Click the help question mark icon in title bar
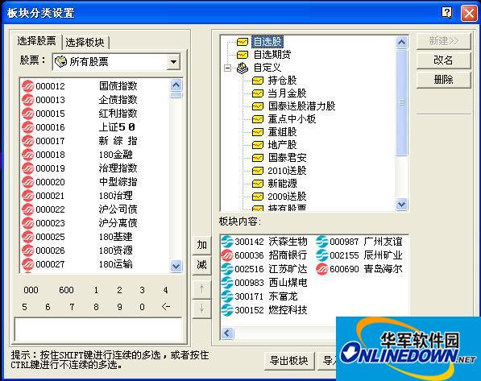Viewport: 481px width, 381px height. click(x=447, y=13)
